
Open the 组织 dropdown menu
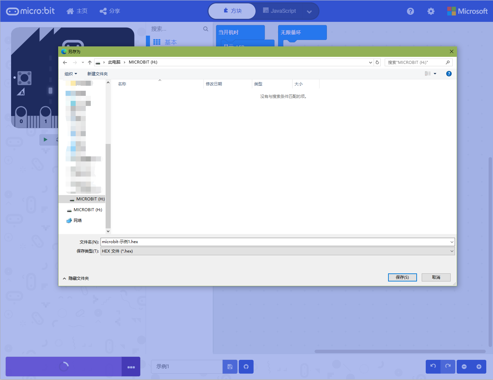tap(71, 74)
